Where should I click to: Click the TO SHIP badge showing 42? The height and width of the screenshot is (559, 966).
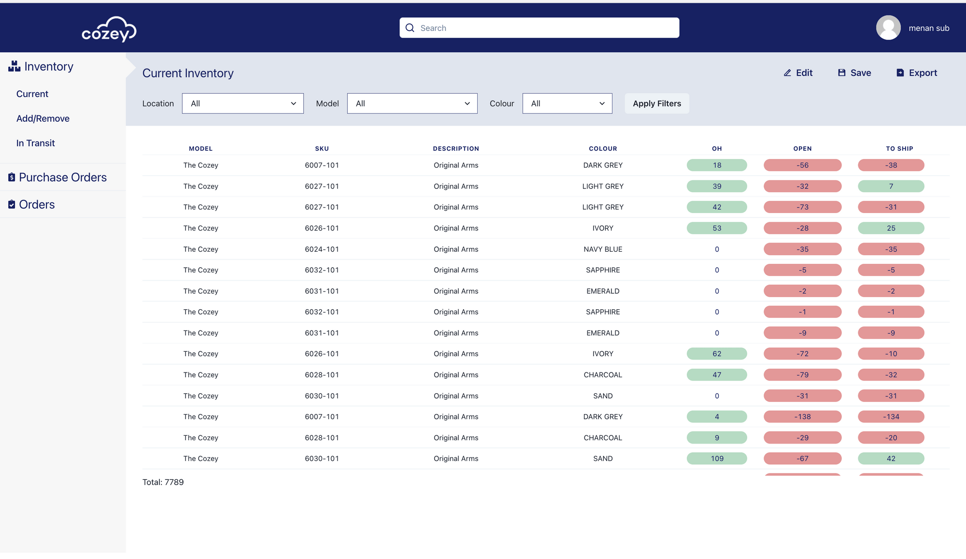(x=891, y=459)
